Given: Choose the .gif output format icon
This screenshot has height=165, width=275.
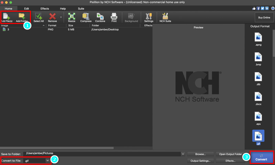Looking at the screenshot, I should [x=258, y=136].
